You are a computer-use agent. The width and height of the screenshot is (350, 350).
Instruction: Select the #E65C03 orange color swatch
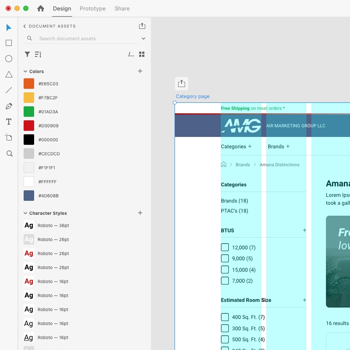pyautogui.click(x=28, y=84)
